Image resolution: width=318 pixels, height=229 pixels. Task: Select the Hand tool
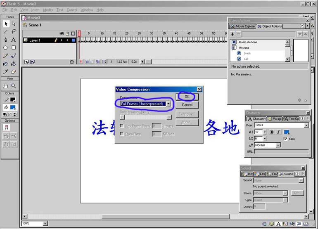coord(6,86)
